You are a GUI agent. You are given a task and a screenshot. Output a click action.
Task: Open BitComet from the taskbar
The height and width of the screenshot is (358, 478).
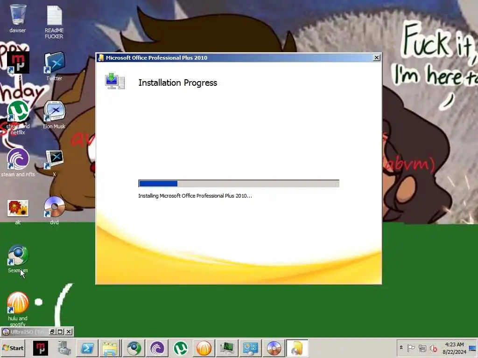tap(204, 348)
